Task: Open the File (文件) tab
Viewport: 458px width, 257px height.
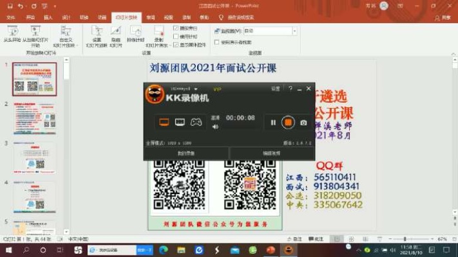Action: coord(11,17)
